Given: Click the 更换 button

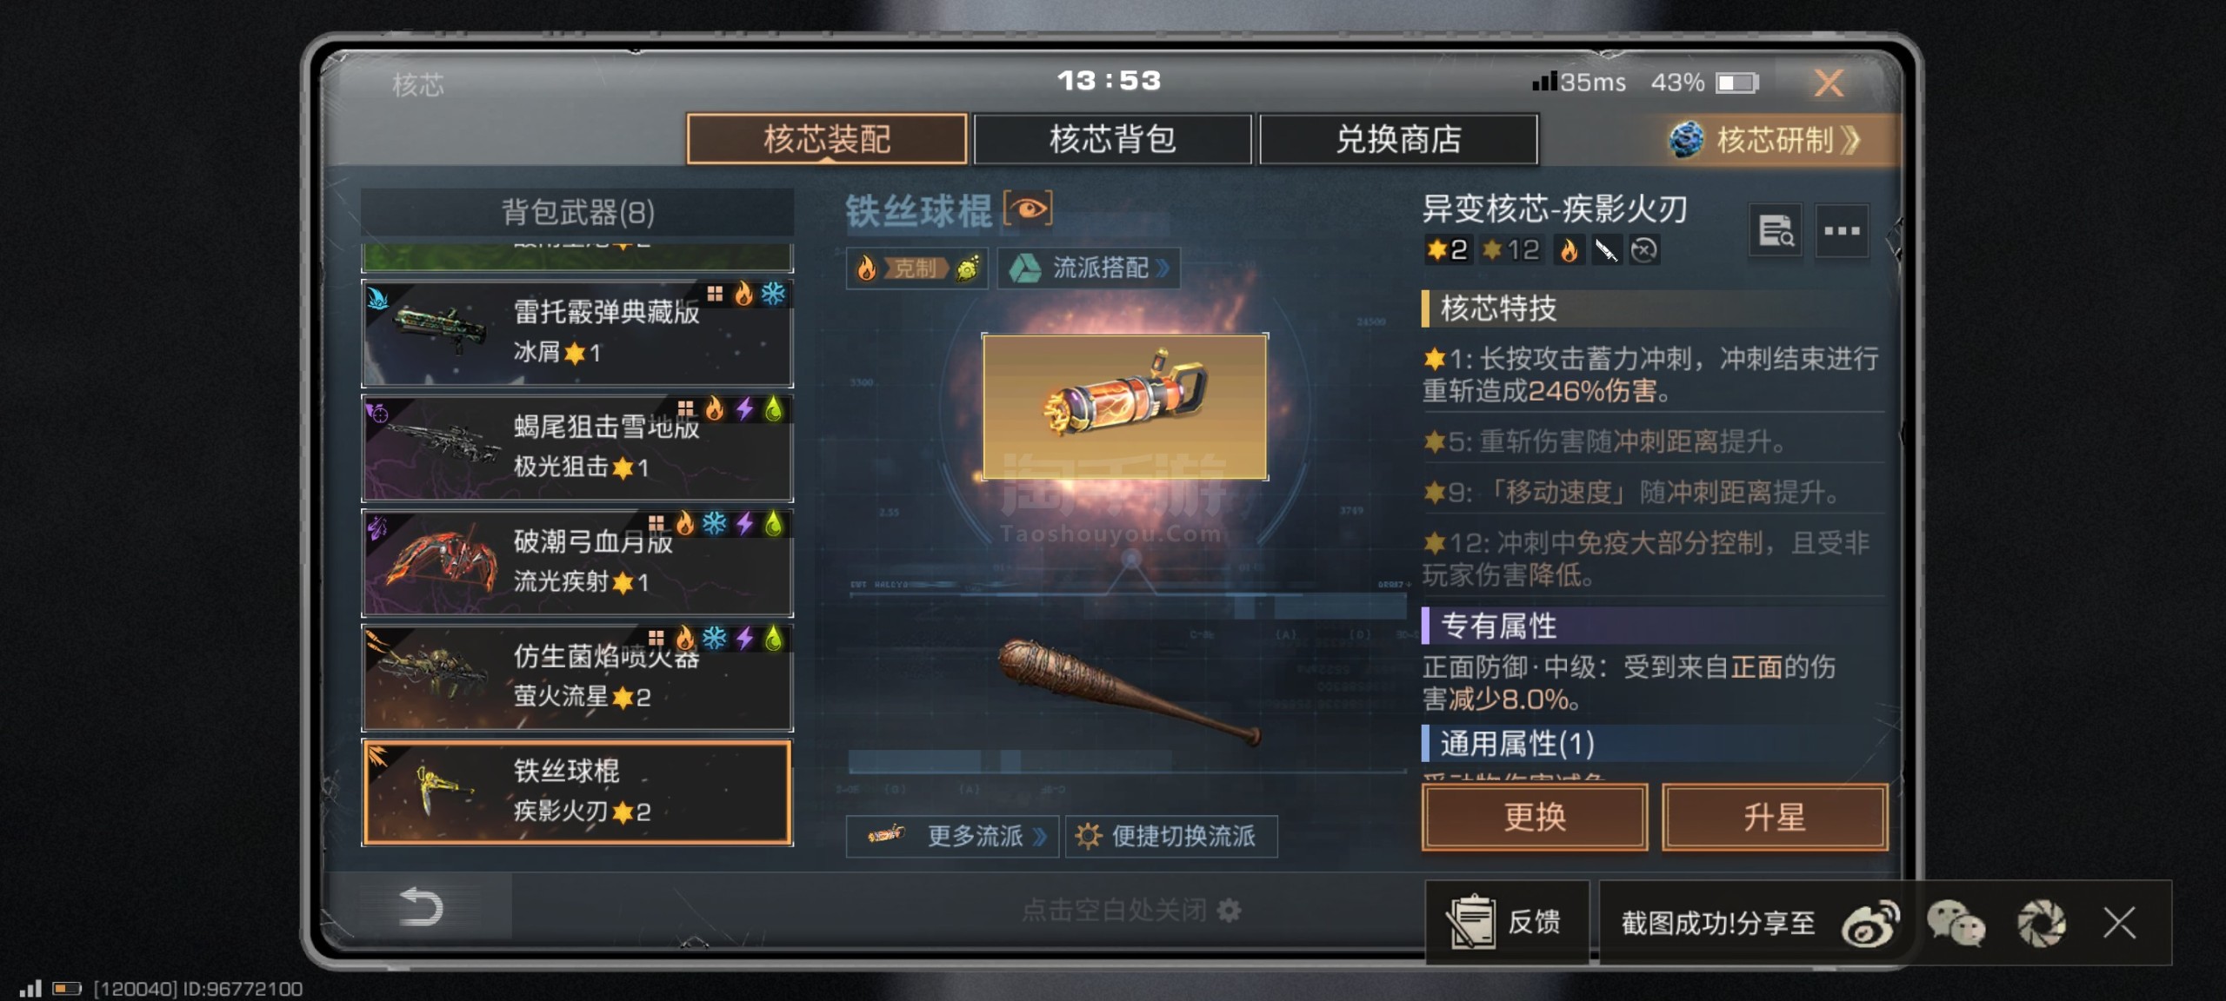Looking at the screenshot, I should coord(1535,817).
